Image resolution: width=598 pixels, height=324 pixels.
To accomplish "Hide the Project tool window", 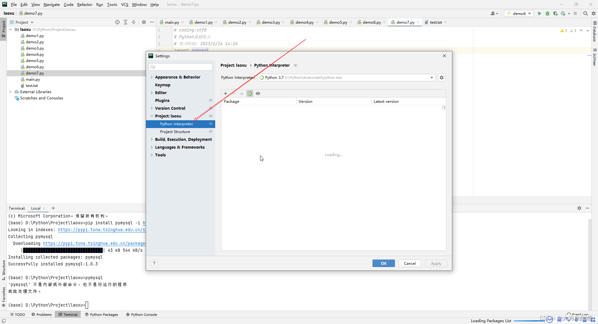I will 152,22.
